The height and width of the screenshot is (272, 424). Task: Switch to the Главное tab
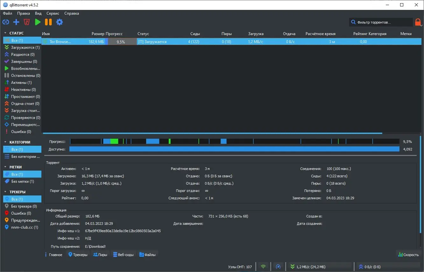tap(54, 255)
